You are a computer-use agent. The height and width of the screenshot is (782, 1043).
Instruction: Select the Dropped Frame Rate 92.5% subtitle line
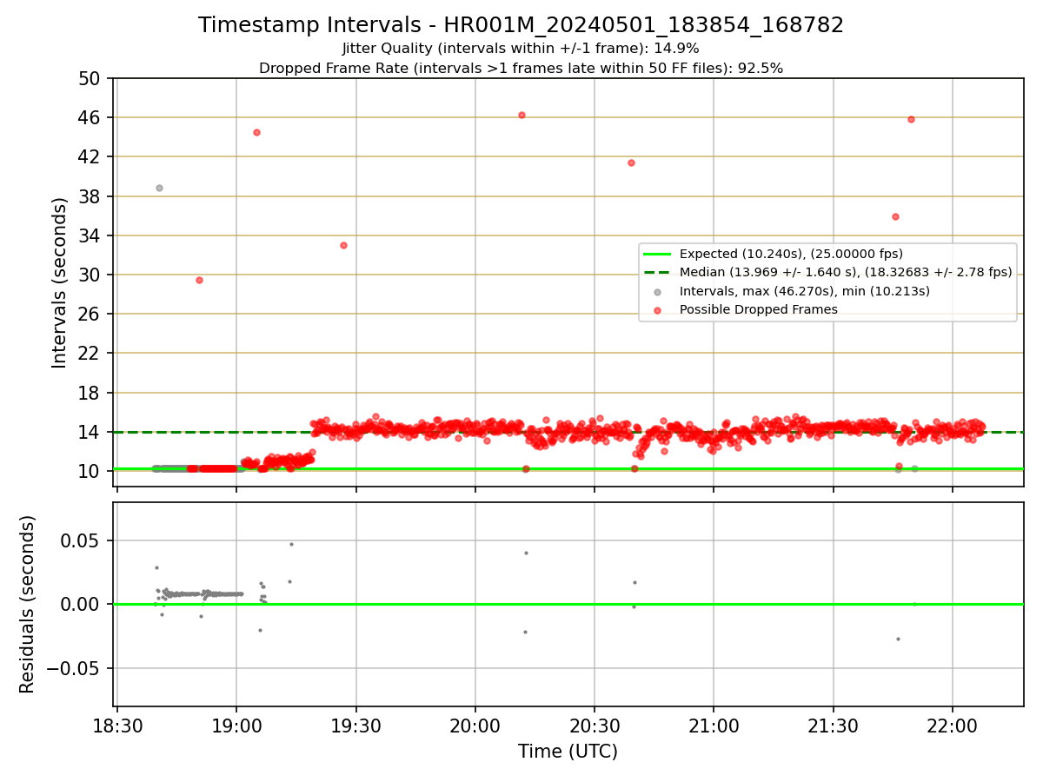pyautogui.click(x=521, y=69)
